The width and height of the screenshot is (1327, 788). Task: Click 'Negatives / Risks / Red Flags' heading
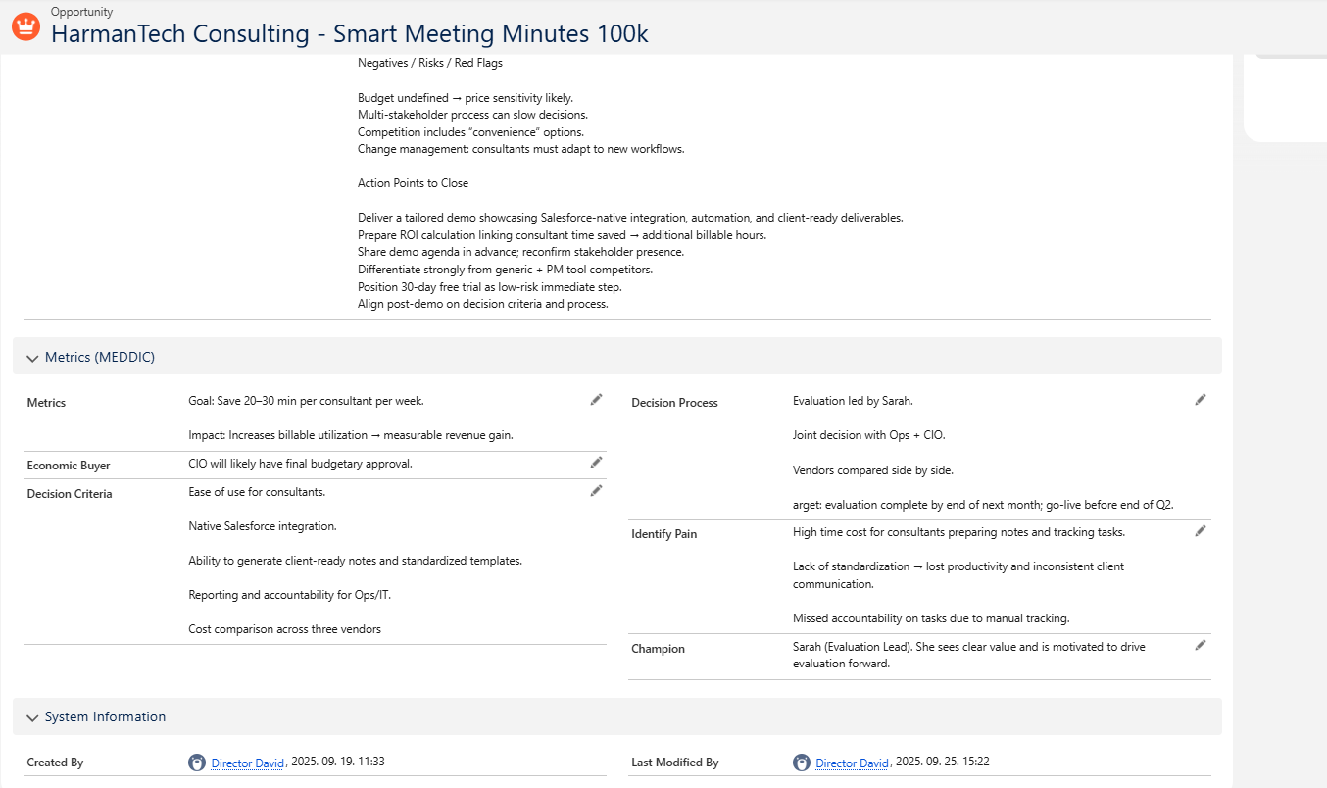(x=430, y=63)
